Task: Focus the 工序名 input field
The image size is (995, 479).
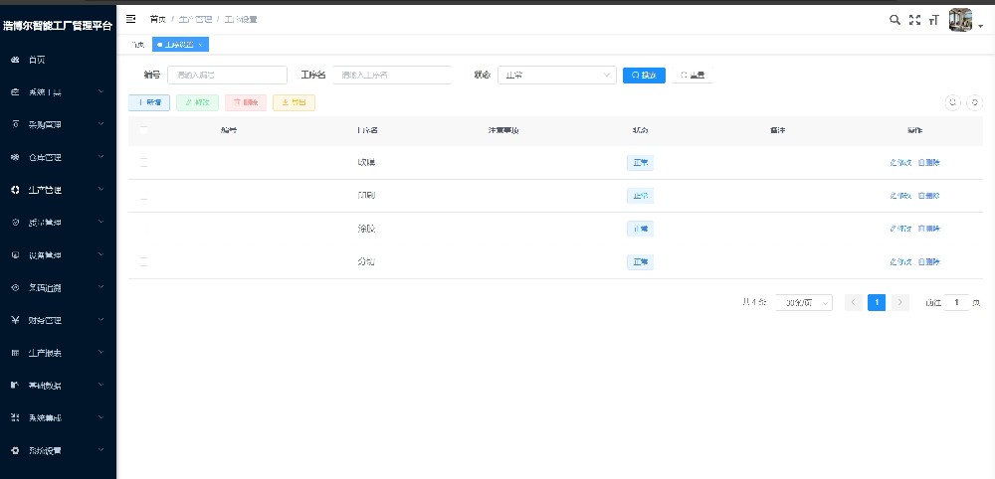Action: 391,75
